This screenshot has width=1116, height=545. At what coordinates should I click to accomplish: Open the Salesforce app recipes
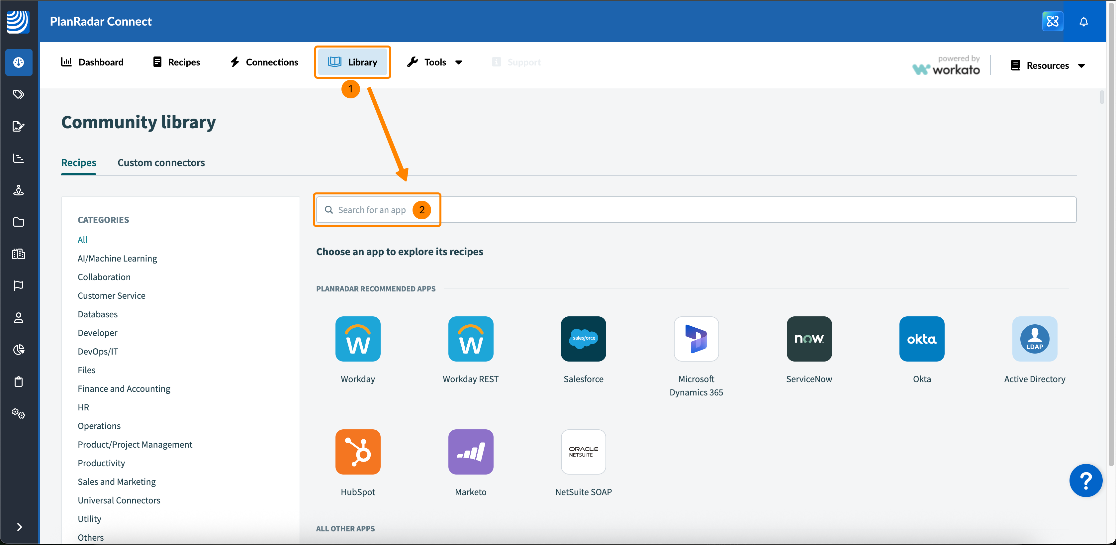click(x=583, y=339)
